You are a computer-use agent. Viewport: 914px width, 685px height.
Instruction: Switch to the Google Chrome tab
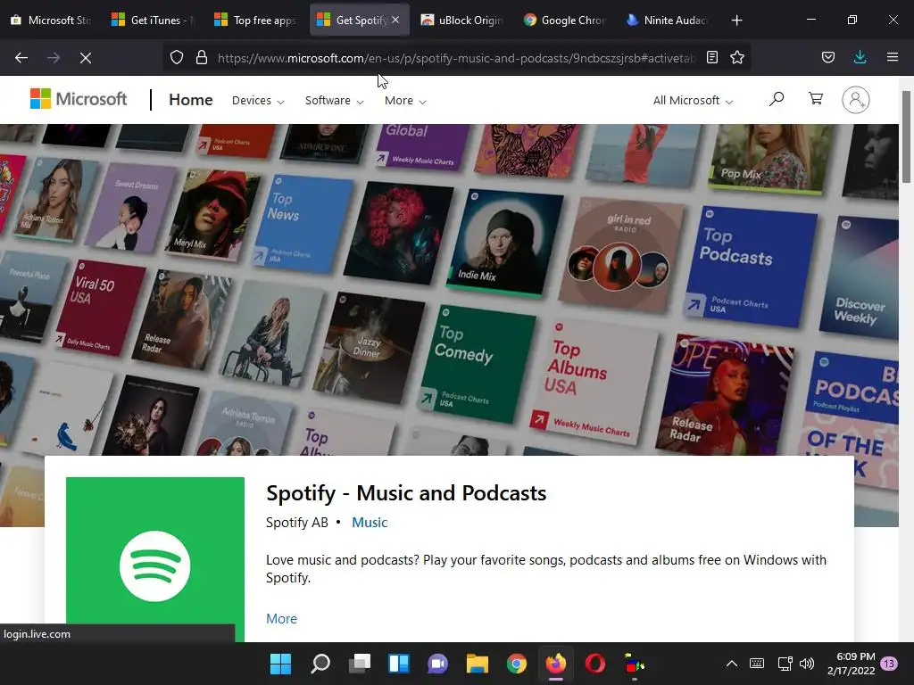564,20
